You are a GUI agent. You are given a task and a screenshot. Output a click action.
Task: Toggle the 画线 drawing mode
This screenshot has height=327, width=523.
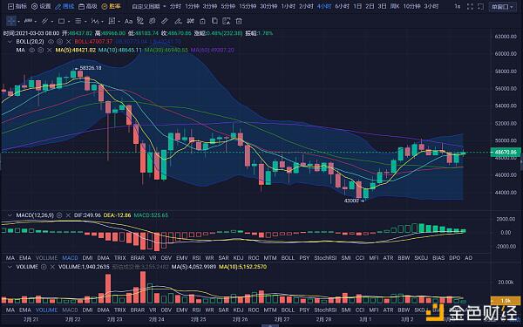click(x=65, y=6)
